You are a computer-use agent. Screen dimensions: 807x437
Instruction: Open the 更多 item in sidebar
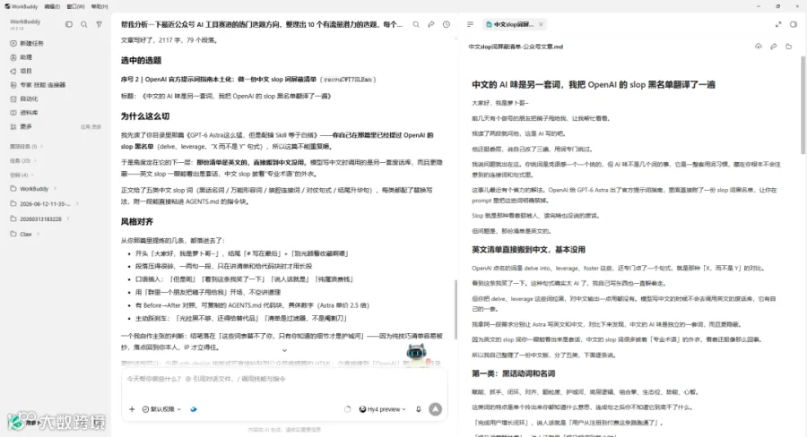click(26, 126)
